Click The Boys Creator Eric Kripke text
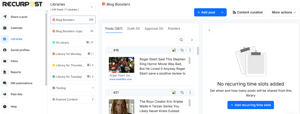The image size is (300, 114). point(161,106)
